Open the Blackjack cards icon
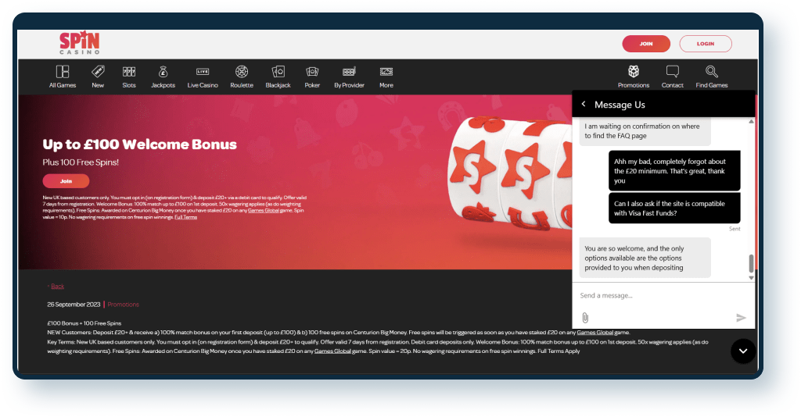Image resolution: width=801 pixels, height=417 pixels. coord(278,71)
